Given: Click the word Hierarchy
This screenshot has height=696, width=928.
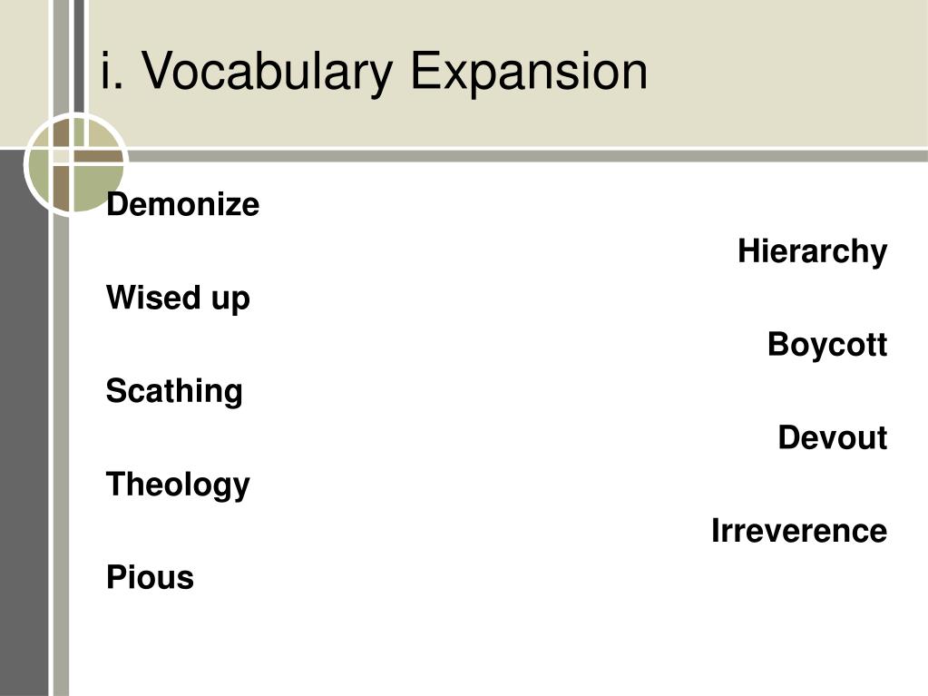Looking at the screenshot, I should click(812, 252).
